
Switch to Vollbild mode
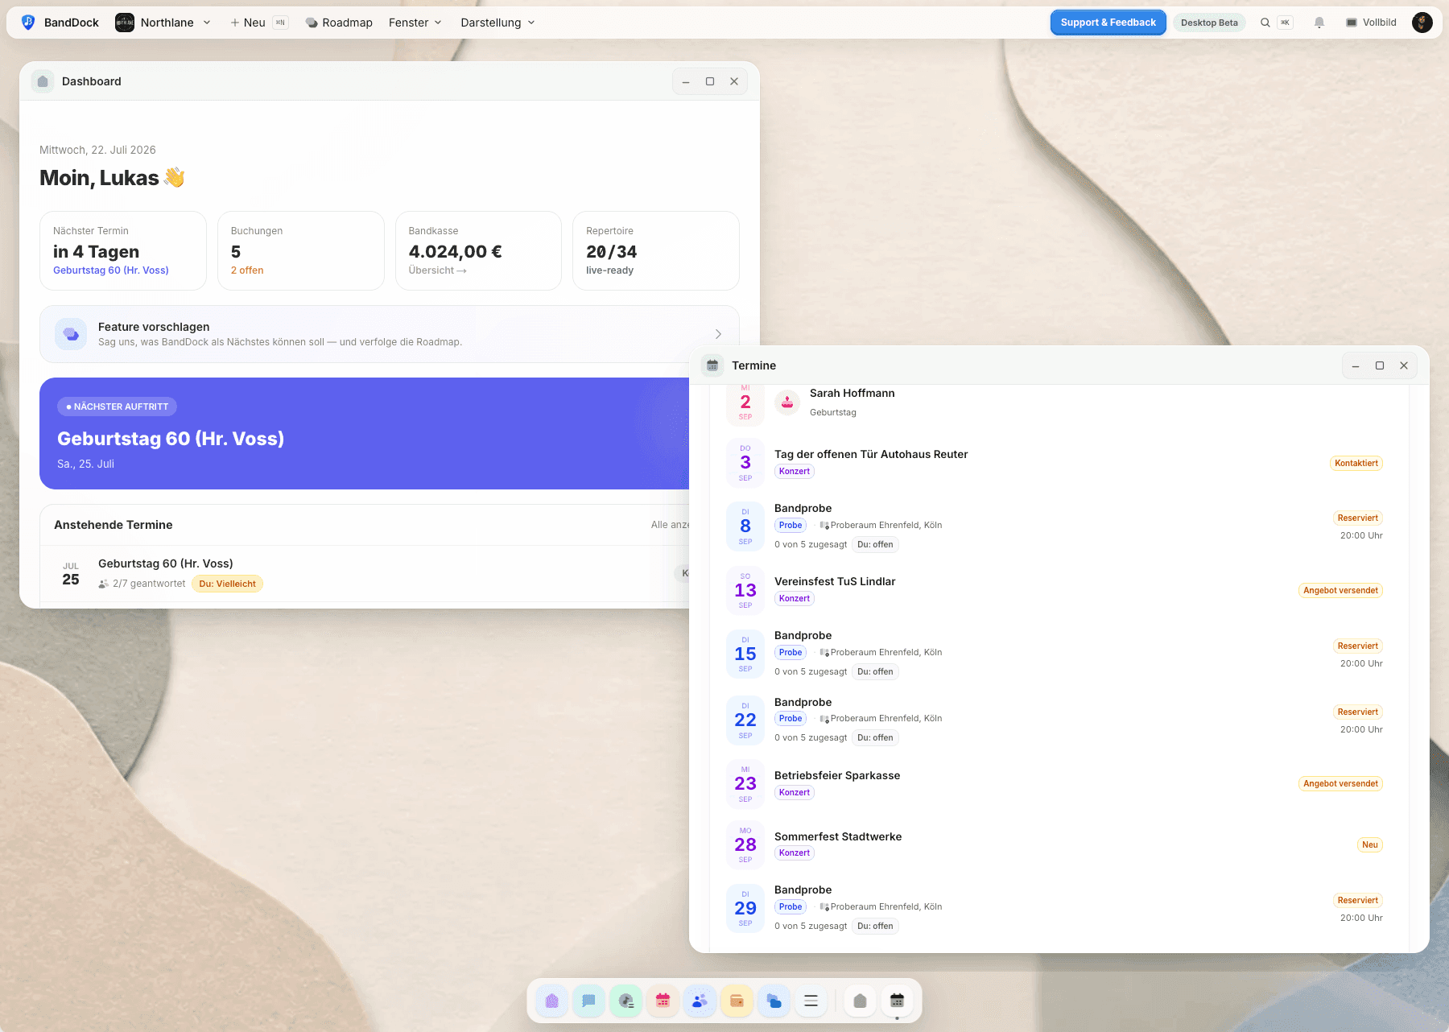click(1371, 23)
